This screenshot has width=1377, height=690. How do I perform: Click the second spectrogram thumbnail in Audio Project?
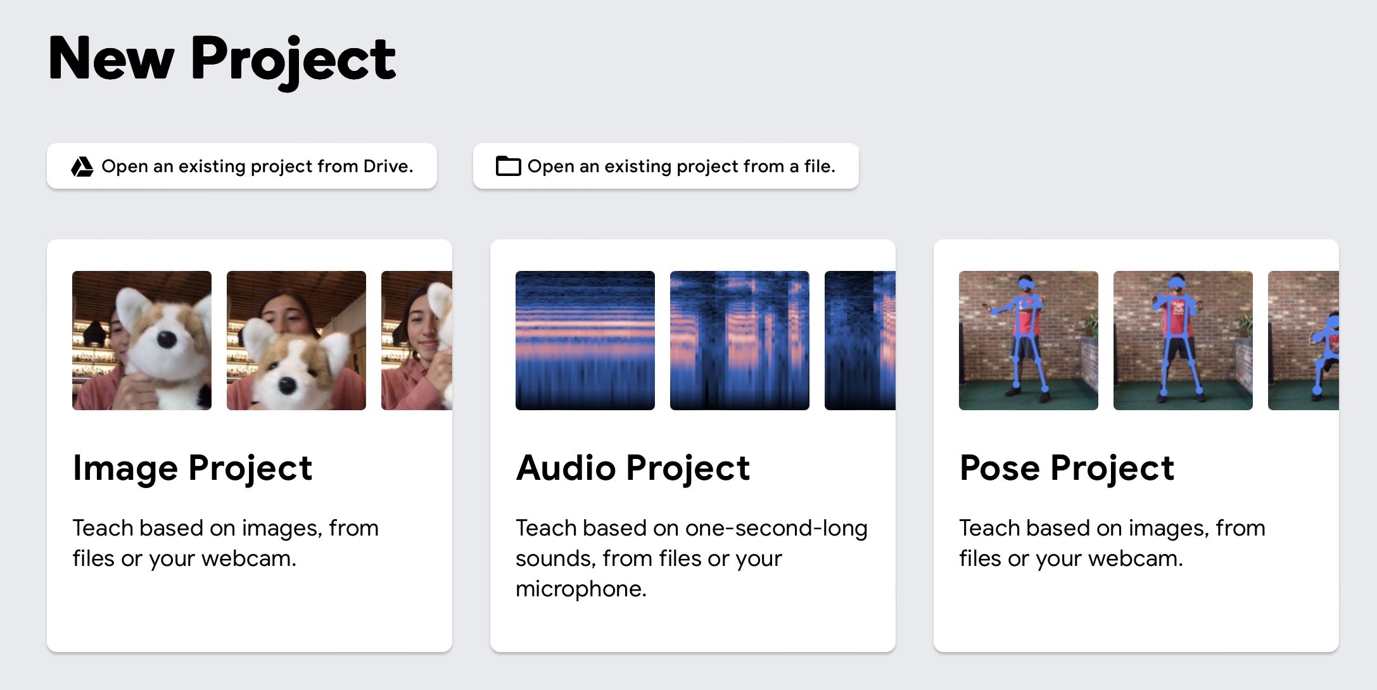[739, 341]
